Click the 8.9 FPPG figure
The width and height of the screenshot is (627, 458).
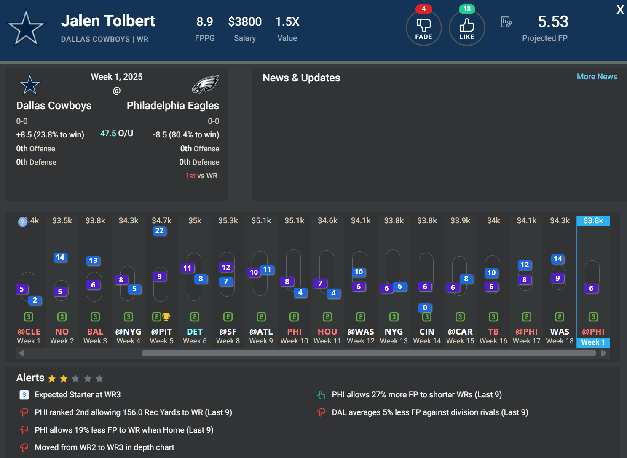205,21
